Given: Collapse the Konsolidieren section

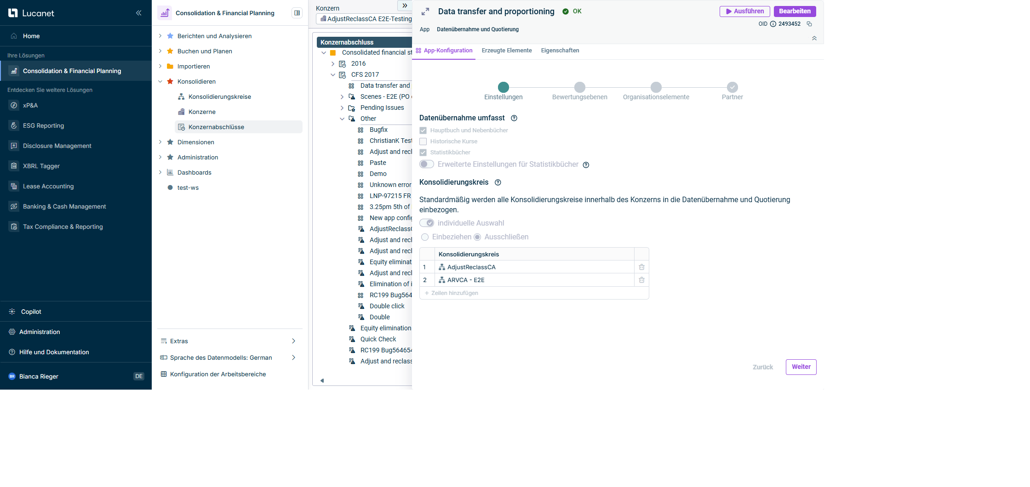Looking at the screenshot, I should (x=160, y=81).
